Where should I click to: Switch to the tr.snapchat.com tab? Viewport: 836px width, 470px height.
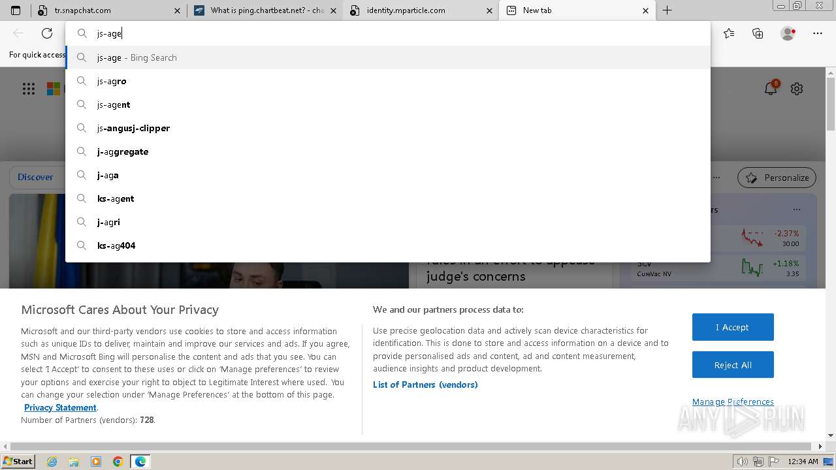tap(109, 10)
